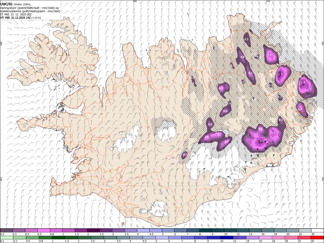The width and height of the screenshot is (324, 243).
Task: Click the '2.1' precipitation value on the map
Action: coord(280,74)
